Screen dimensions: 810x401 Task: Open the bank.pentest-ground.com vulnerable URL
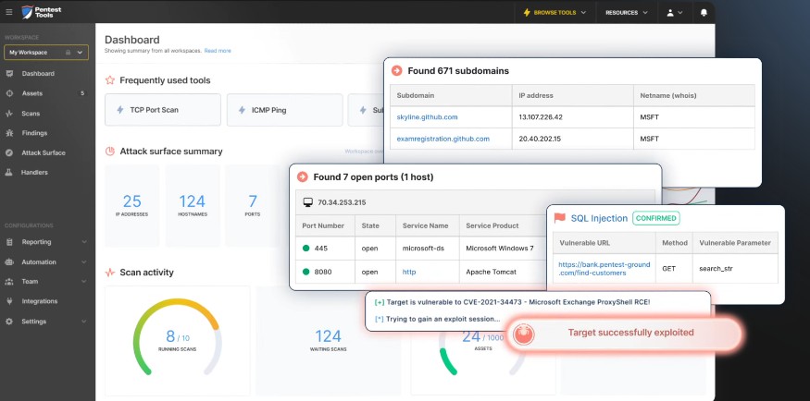click(x=604, y=269)
